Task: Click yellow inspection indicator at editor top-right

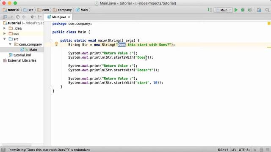Action: (269, 24)
